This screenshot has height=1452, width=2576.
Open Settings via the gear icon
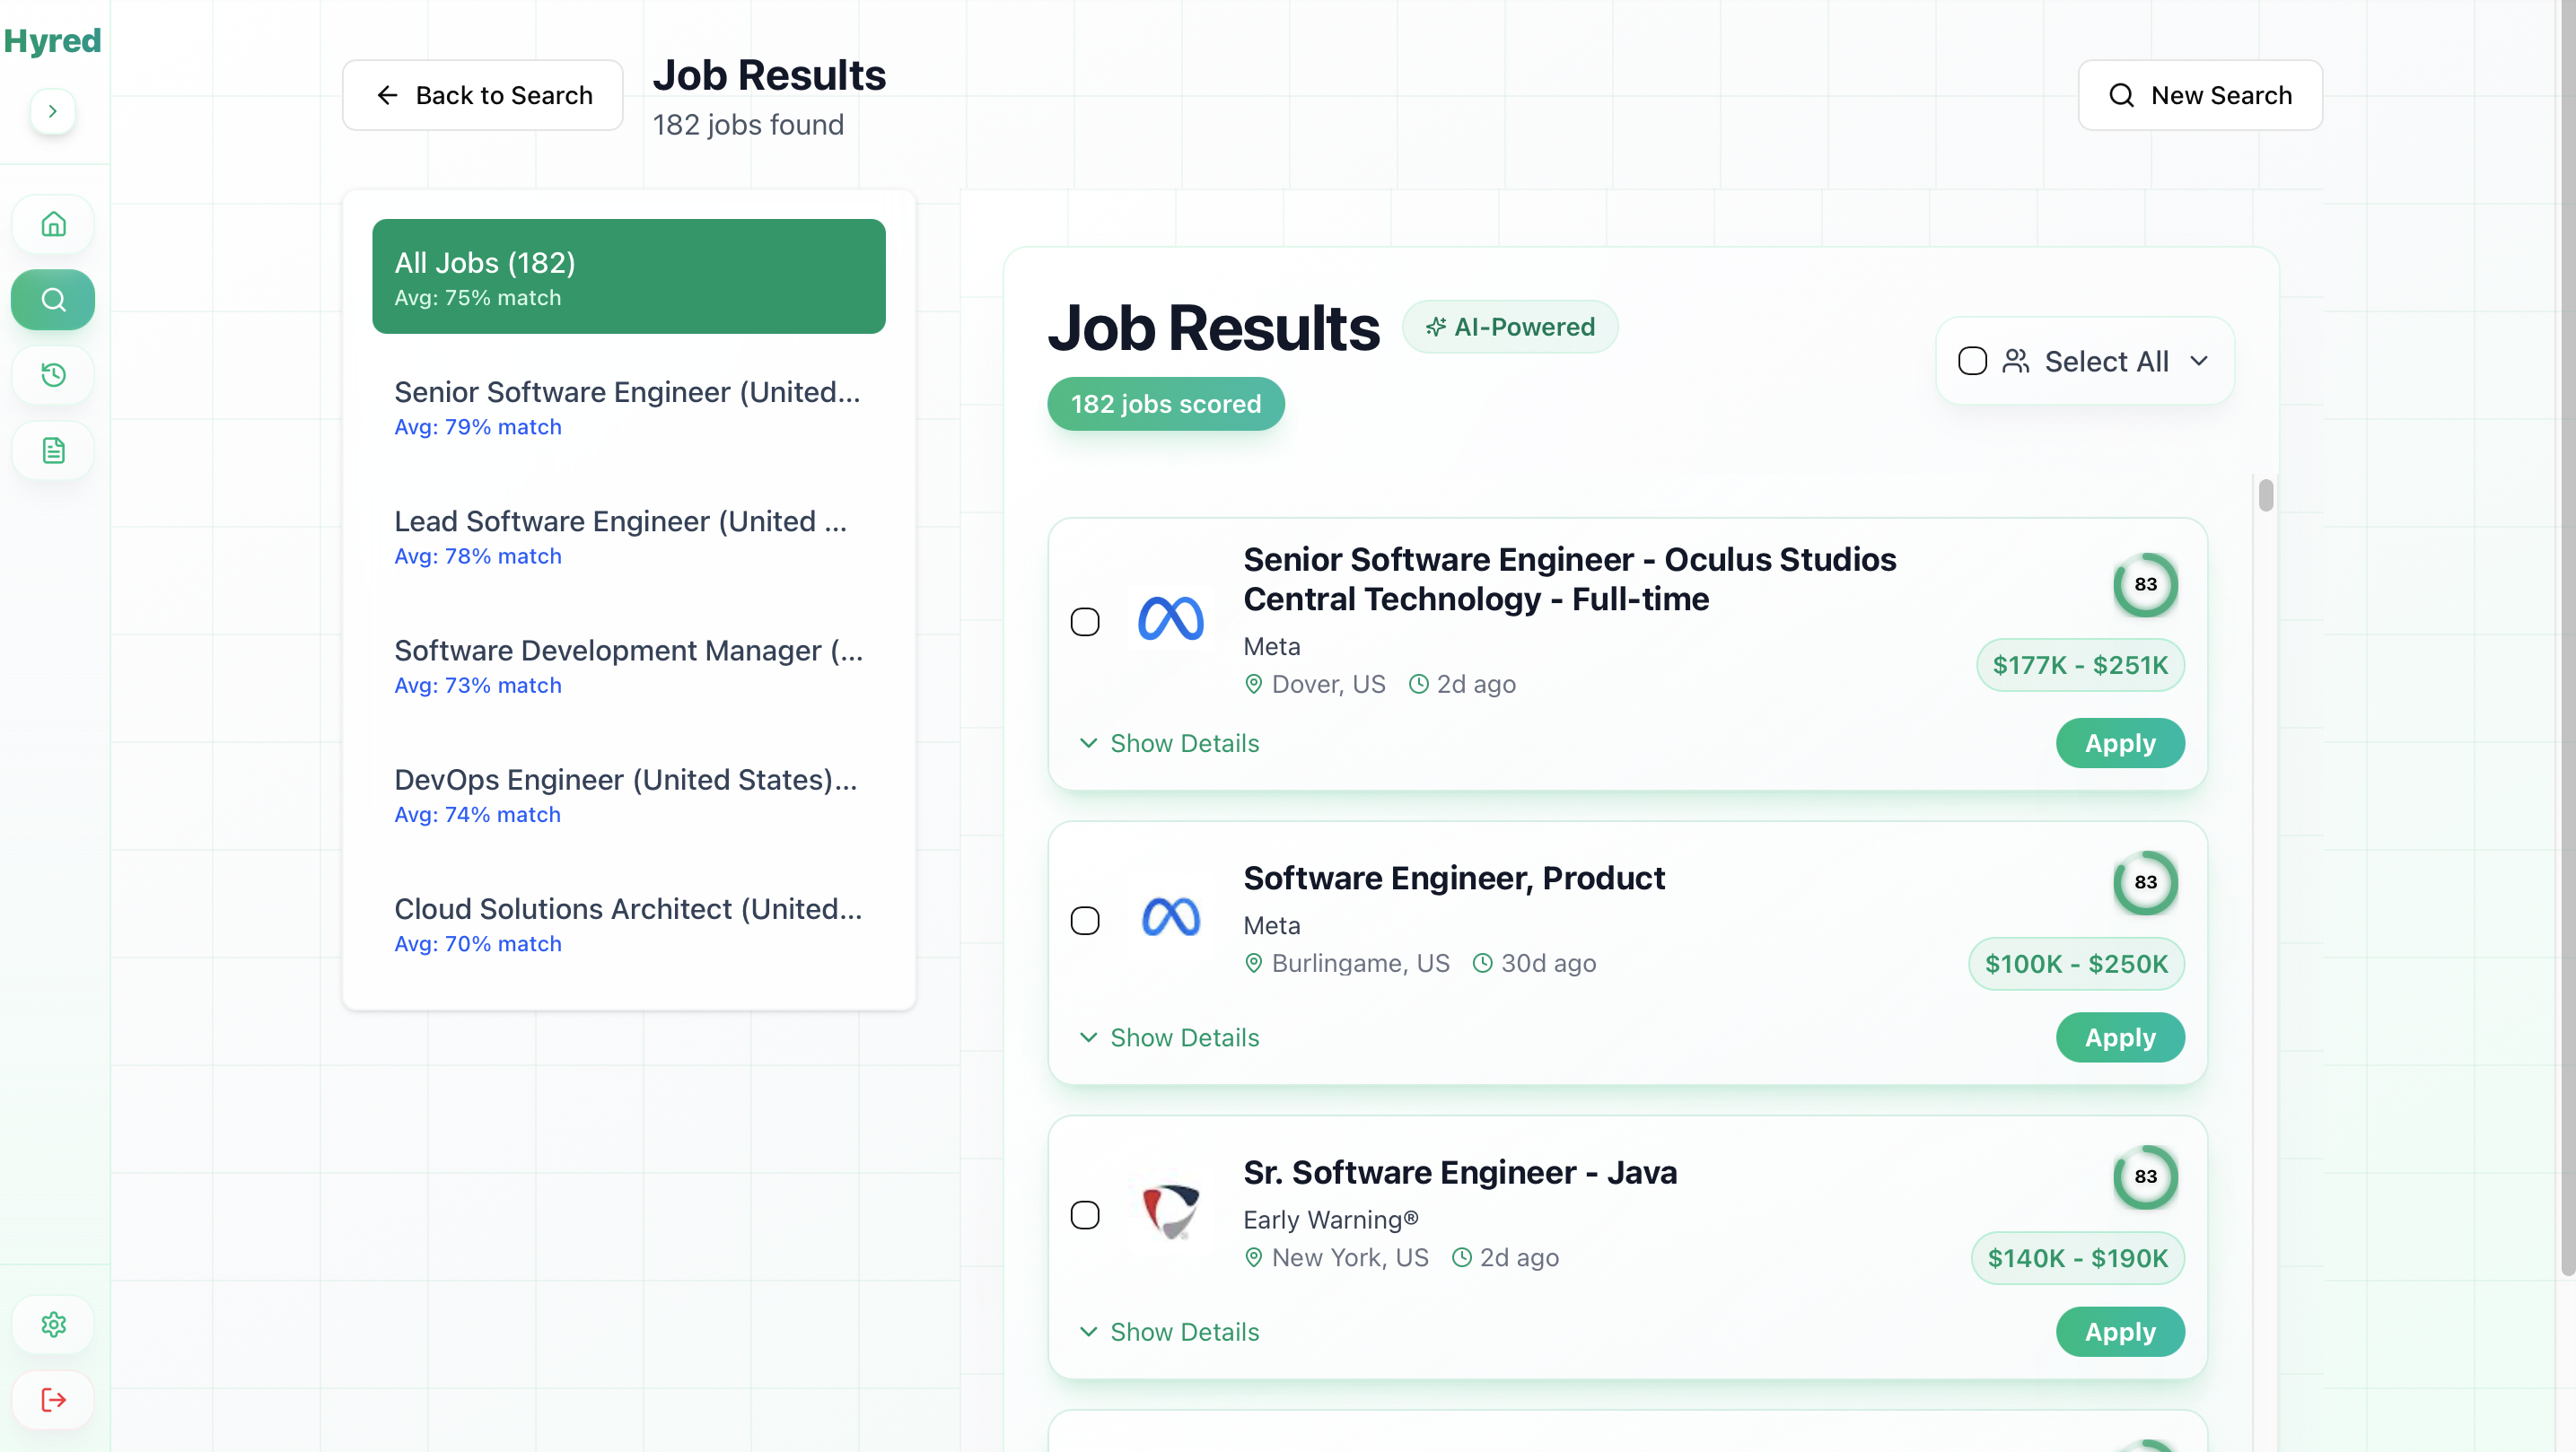[x=52, y=1324]
